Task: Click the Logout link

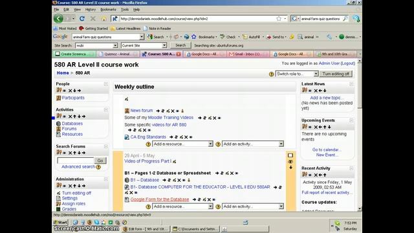Action: coord(348,63)
